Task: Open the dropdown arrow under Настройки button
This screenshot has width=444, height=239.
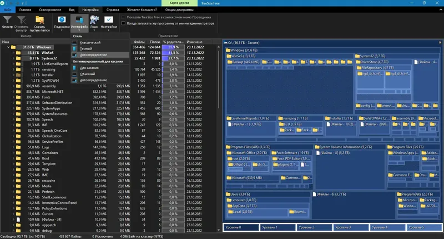Action: pyautogui.click(x=109, y=30)
